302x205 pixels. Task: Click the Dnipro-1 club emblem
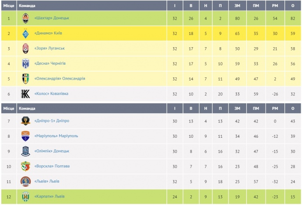(25, 121)
